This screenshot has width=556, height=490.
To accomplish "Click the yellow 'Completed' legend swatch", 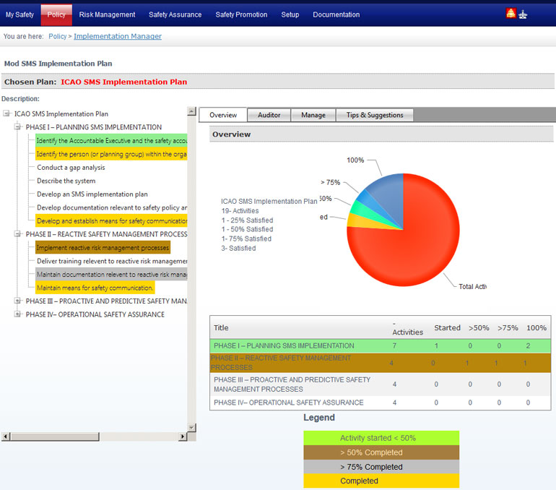I will tap(381, 481).
